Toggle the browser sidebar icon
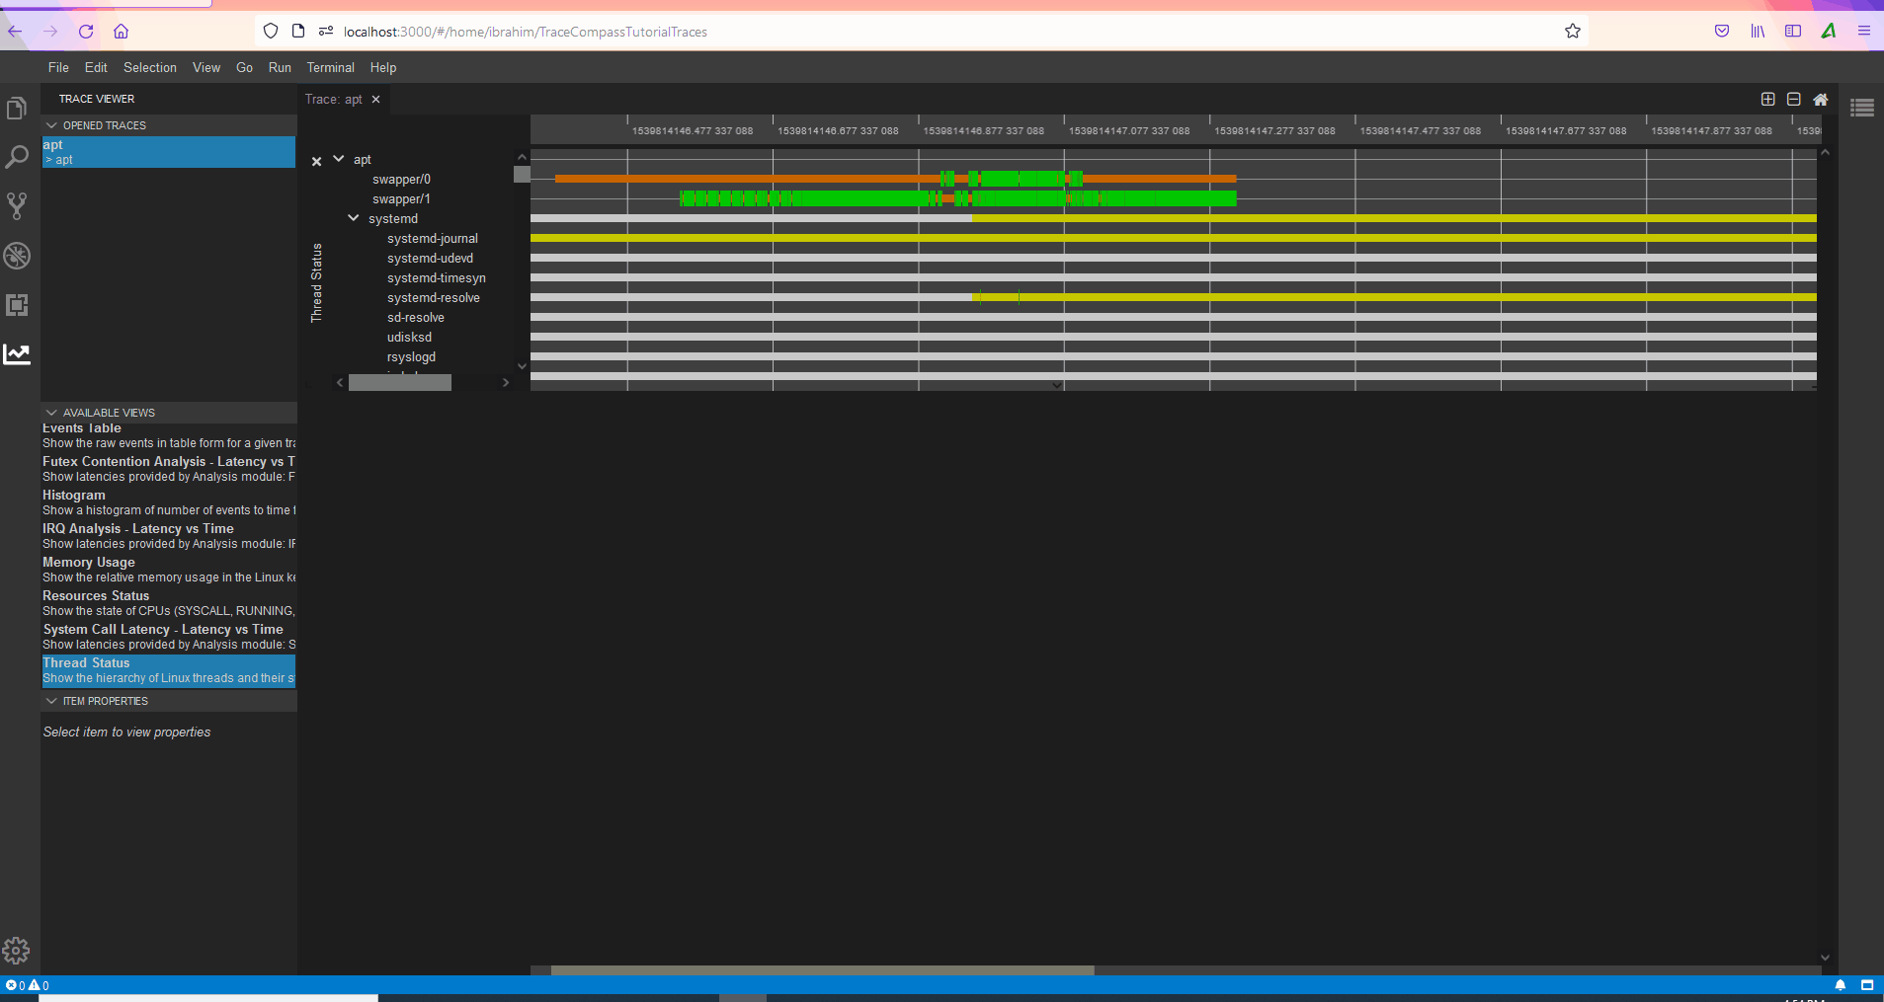The width and height of the screenshot is (1884, 1002). pos(1793,32)
